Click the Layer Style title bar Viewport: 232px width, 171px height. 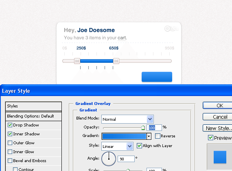point(116,91)
